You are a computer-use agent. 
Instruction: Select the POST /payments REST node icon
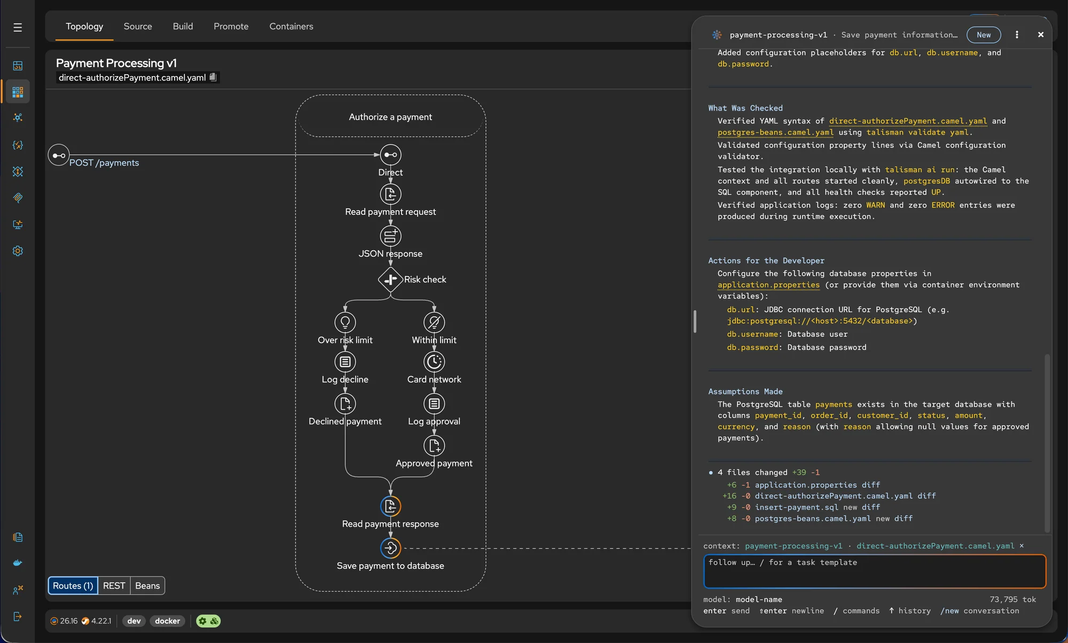click(x=59, y=155)
